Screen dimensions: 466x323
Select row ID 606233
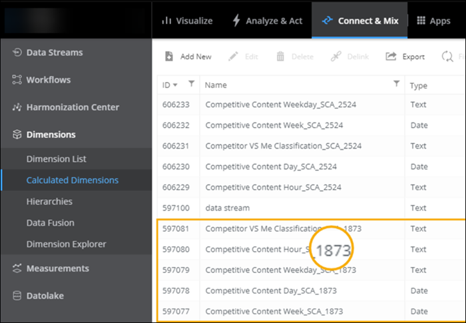click(176, 105)
